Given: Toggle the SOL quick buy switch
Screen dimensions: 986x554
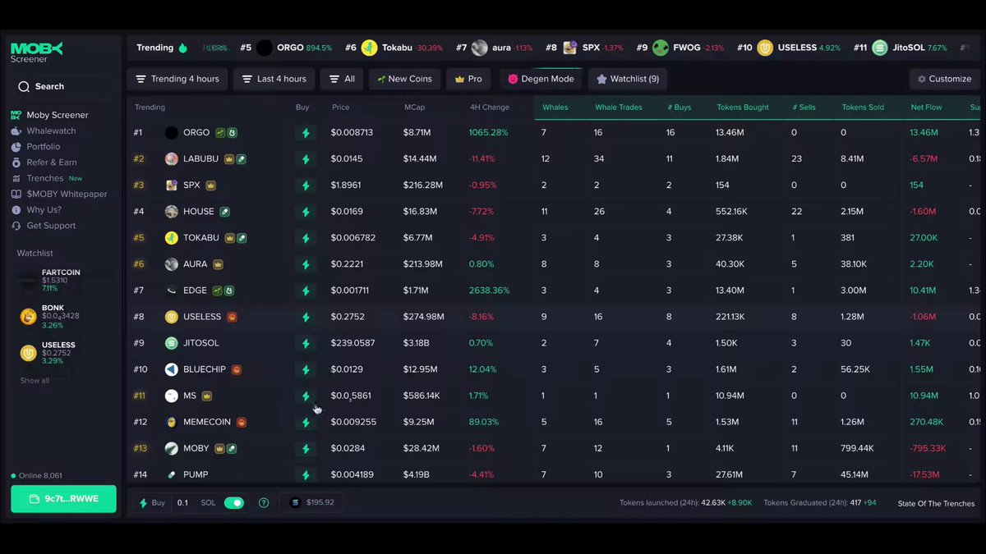Looking at the screenshot, I should [234, 503].
